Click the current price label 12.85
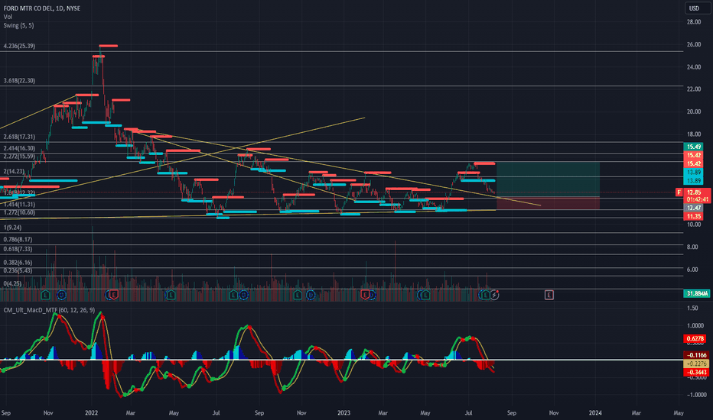The image size is (713, 420). click(694, 192)
